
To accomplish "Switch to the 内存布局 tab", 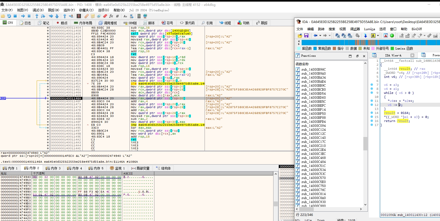I will [83, 23].
